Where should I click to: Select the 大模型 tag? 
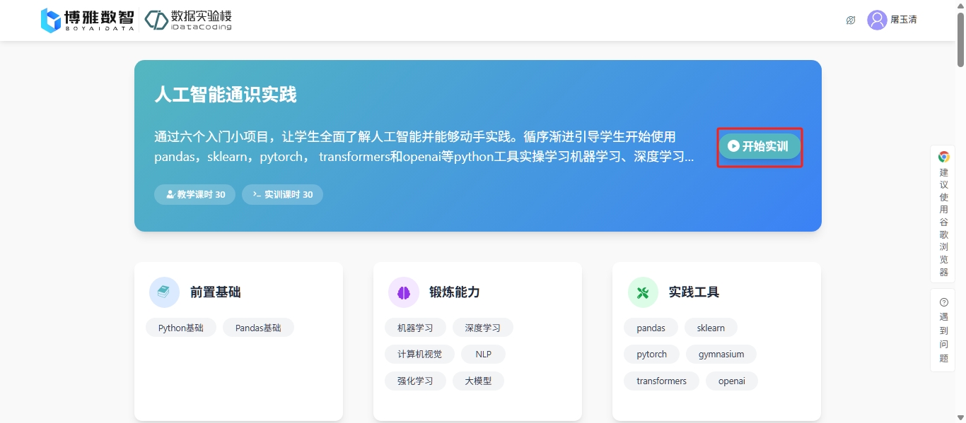(x=478, y=381)
